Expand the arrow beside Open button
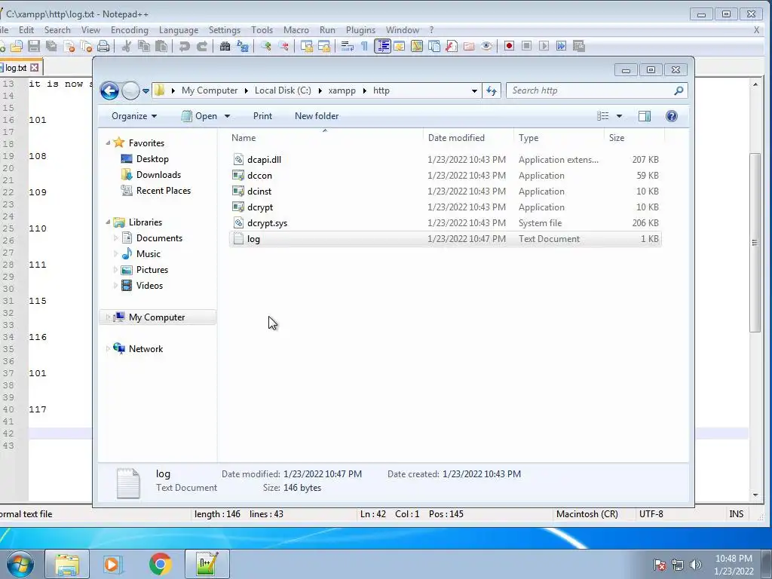Screen dimensions: 772x579 (227, 116)
